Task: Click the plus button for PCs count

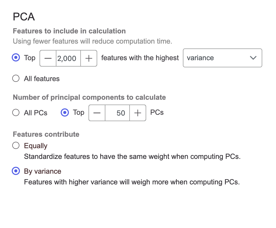Action: [138, 113]
